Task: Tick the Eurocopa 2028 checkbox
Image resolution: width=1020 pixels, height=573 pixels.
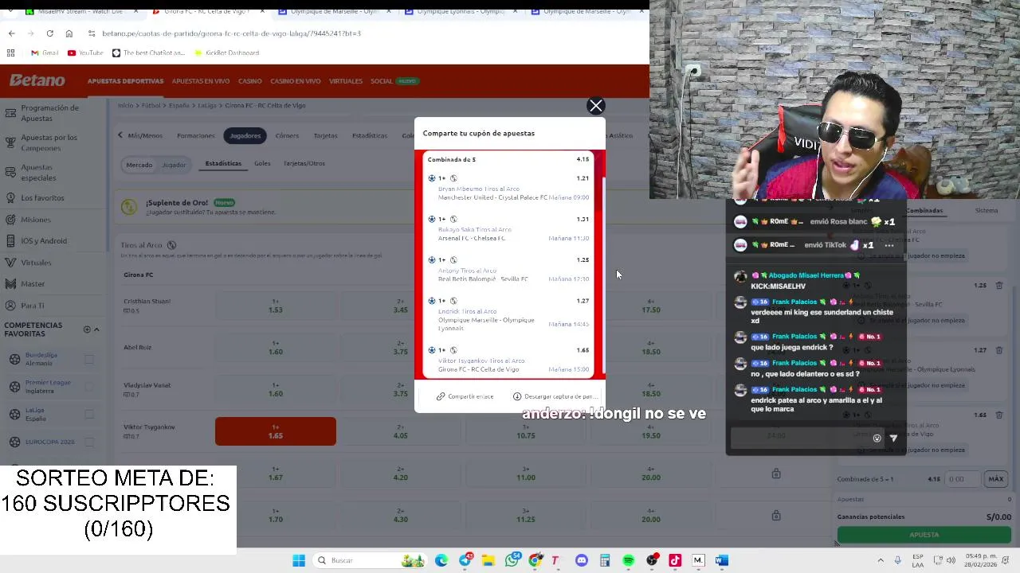Action: click(x=89, y=442)
